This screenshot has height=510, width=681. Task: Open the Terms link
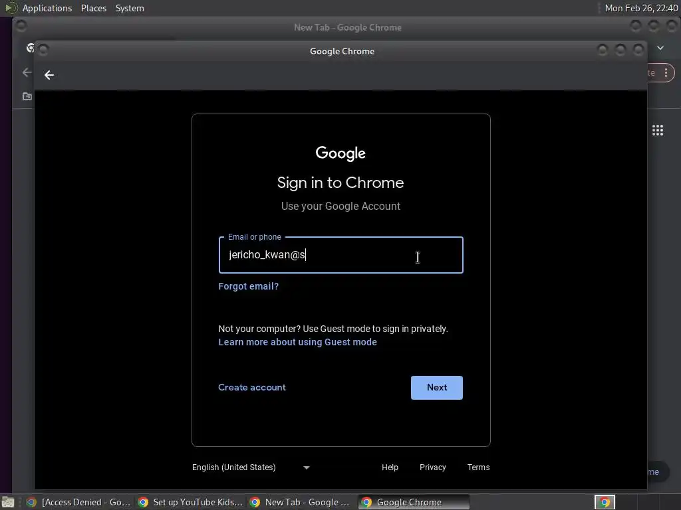coord(479,467)
